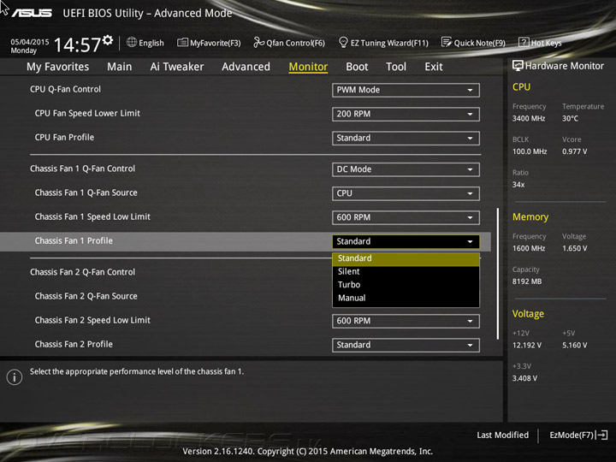
Task: Open Chassis Fan 1 Speed Low Limit dropdown
Action: coord(406,217)
